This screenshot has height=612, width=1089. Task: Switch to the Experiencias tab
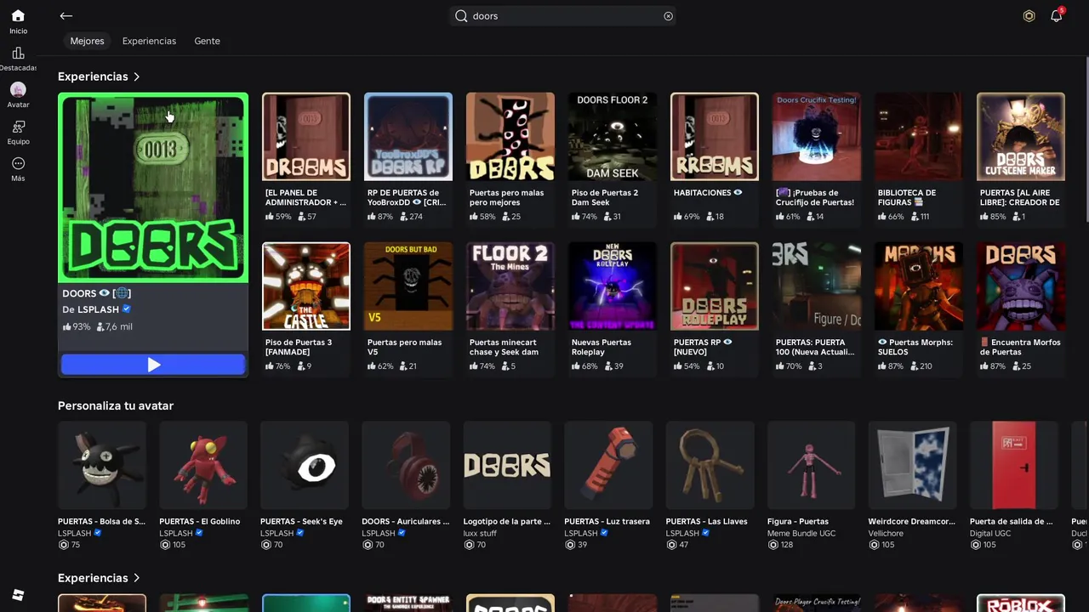[149, 41]
